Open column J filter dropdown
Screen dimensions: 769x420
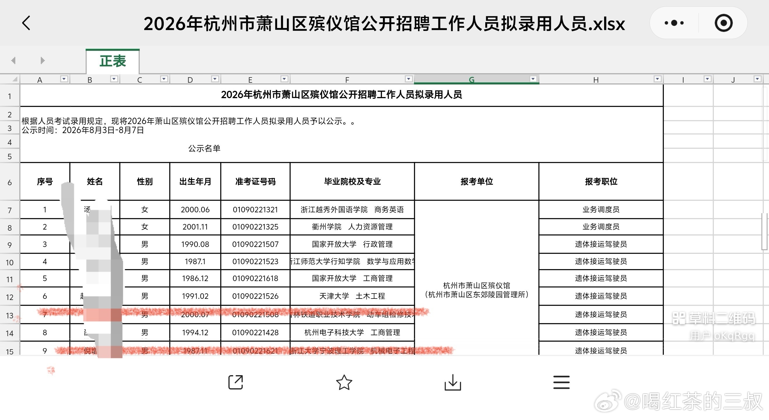757,79
